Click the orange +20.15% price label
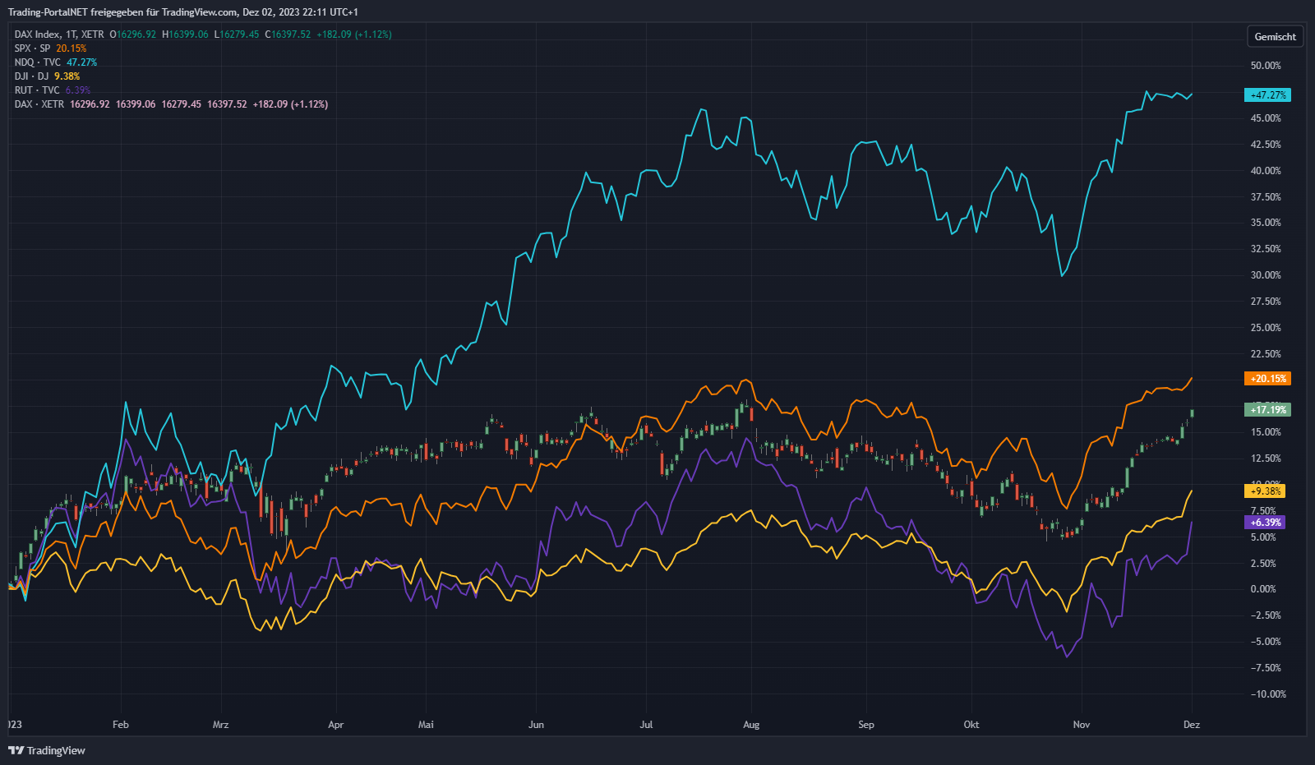This screenshot has height=765, width=1315. (1267, 379)
